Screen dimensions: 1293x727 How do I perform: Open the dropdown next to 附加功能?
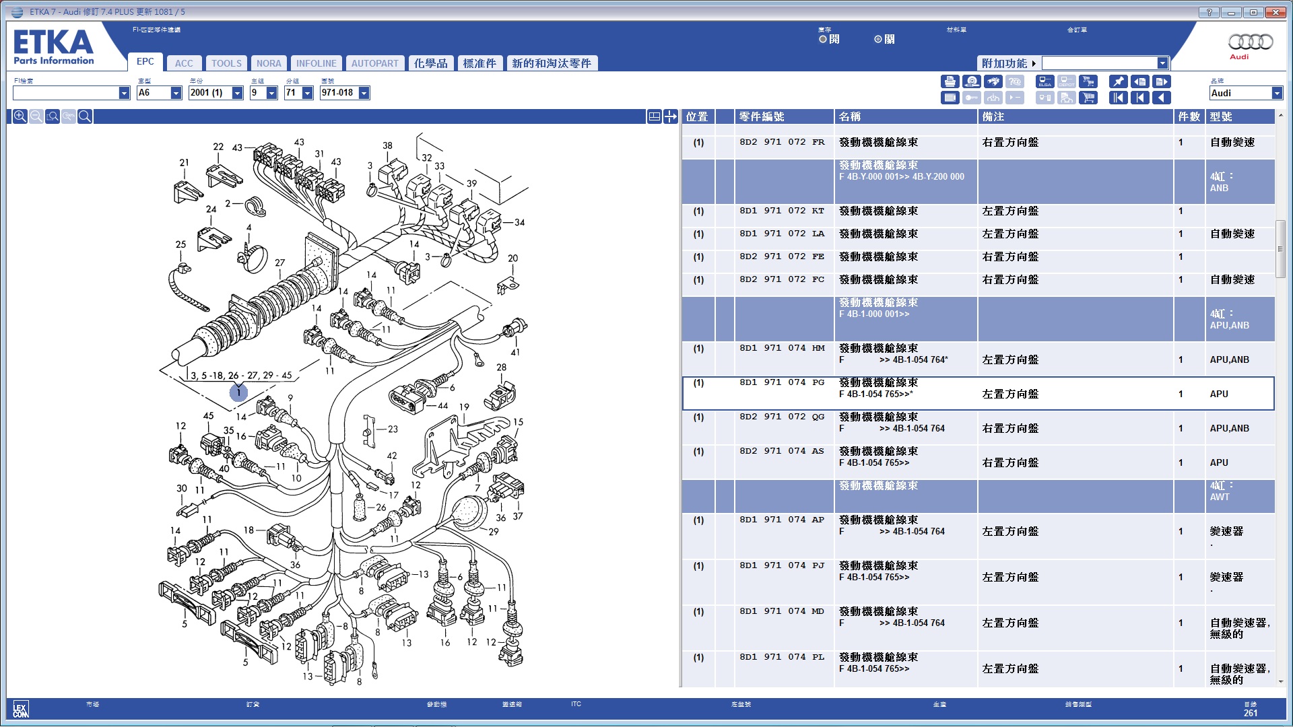1162,63
